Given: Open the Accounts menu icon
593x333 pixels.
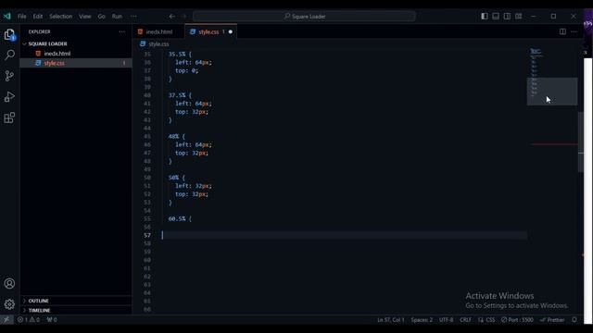Looking at the screenshot, I should point(9,284).
